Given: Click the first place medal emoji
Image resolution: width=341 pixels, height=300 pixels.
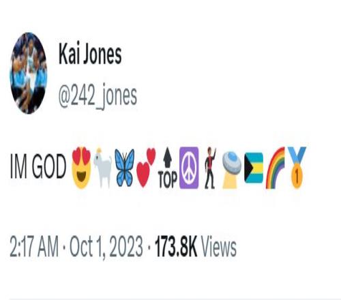Looking at the screenshot, I should click(x=297, y=168).
